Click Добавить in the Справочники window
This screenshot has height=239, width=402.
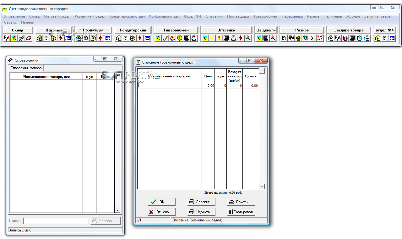point(106,221)
